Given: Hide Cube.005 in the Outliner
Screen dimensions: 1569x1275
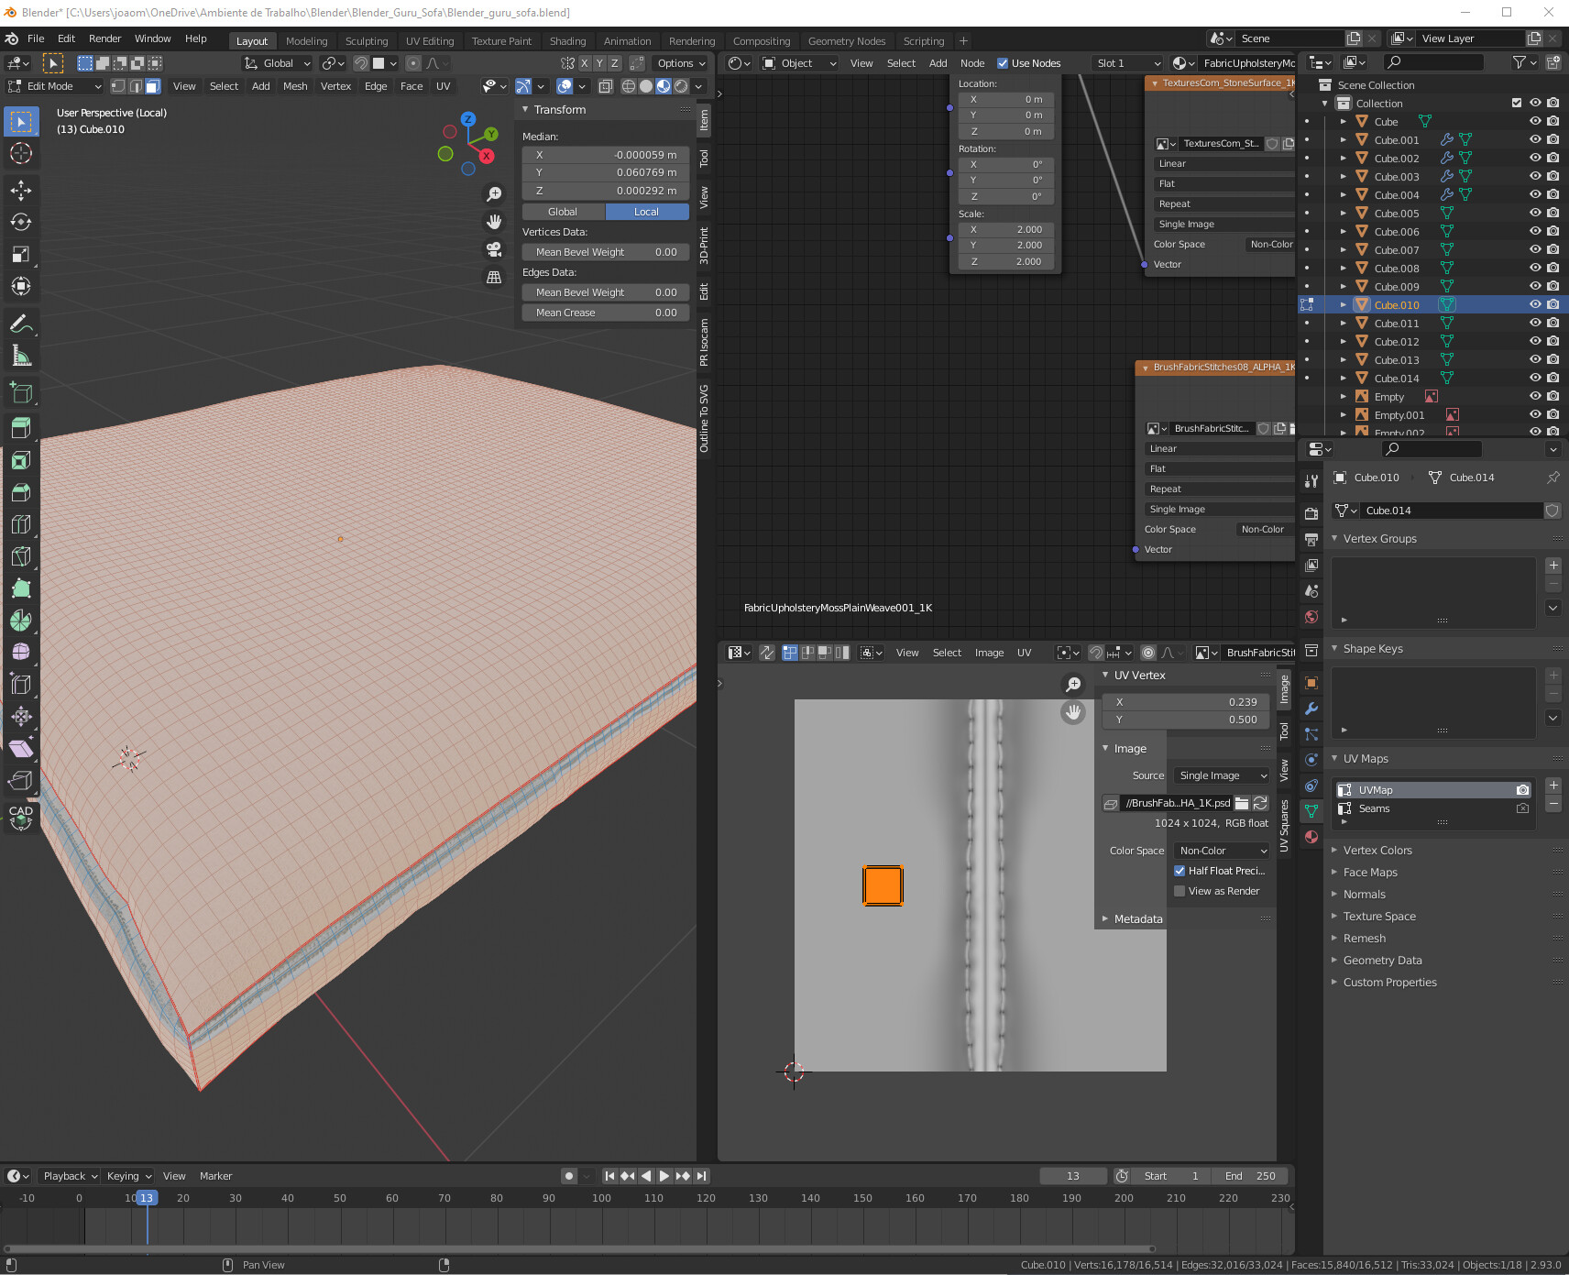Looking at the screenshot, I should [x=1535, y=213].
